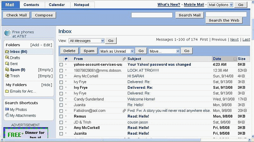The image size is (254, 142).
Task: Tick checkbox for LOOK AT TRIG!!!!! message
Action: coord(61,71)
